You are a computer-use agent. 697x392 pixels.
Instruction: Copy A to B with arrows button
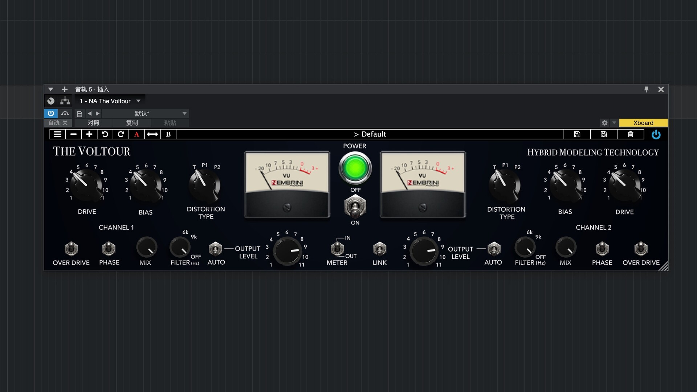coord(152,134)
